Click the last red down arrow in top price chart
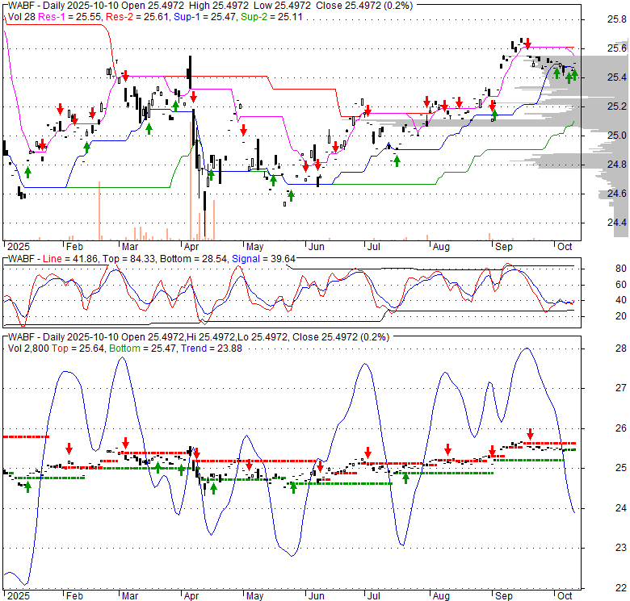Screen dimensions: 630x601 (x=527, y=44)
